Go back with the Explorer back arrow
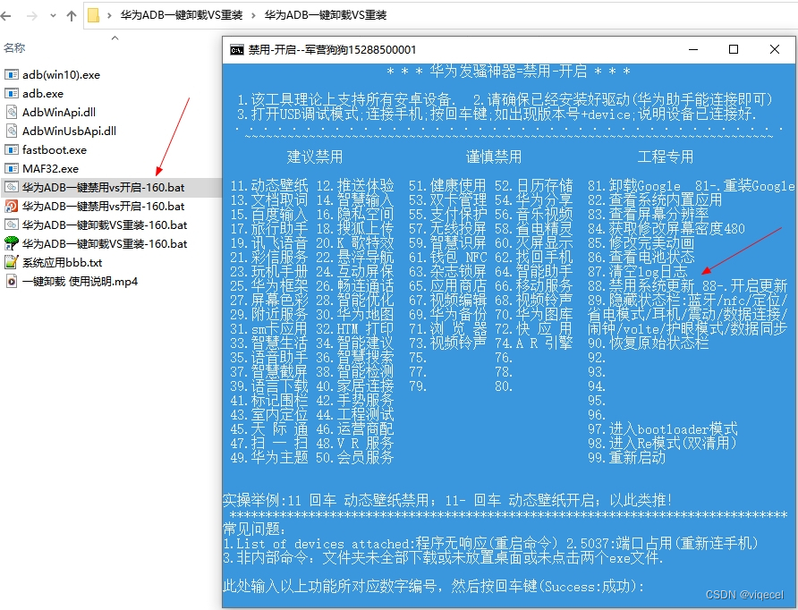This screenshot has width=798, height=610. click(6, 16)
